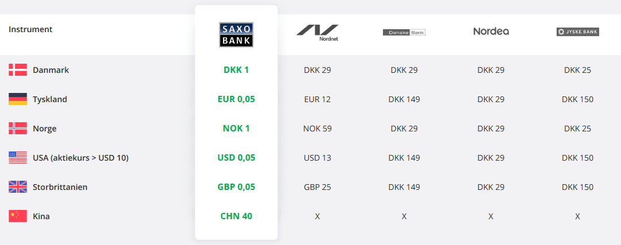This screenshot has width=621, height=245.
Task: Click the Nordea logo
Action: tap(490, 32)
